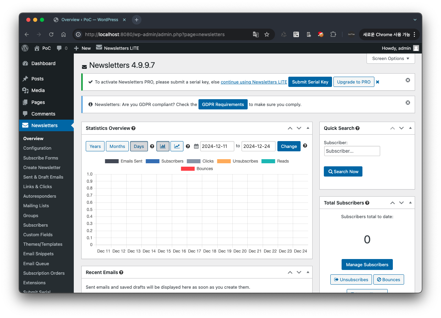
Task: Open Mailing Lists submenu item
Action: coord(36,206)
